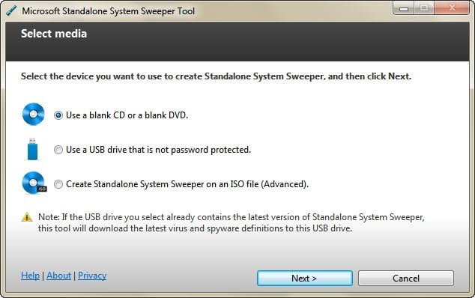The height and width of the screenshot is (298, 475).
Task: Click the Next > button
Action: click(305, 279)
